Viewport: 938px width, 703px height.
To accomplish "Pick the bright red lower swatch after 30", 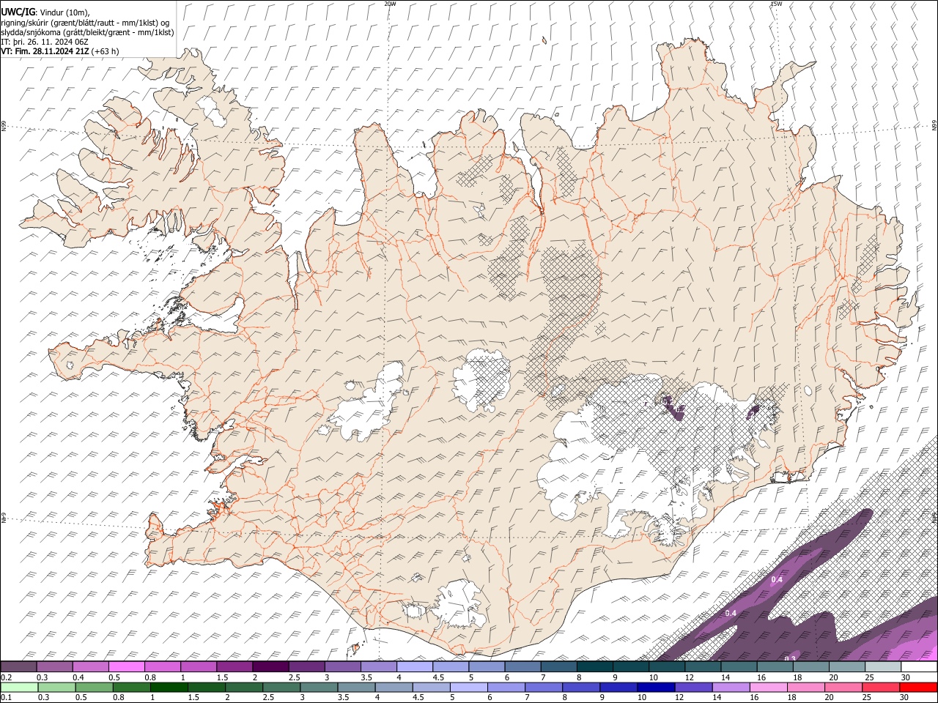I will tap(918, 687).
